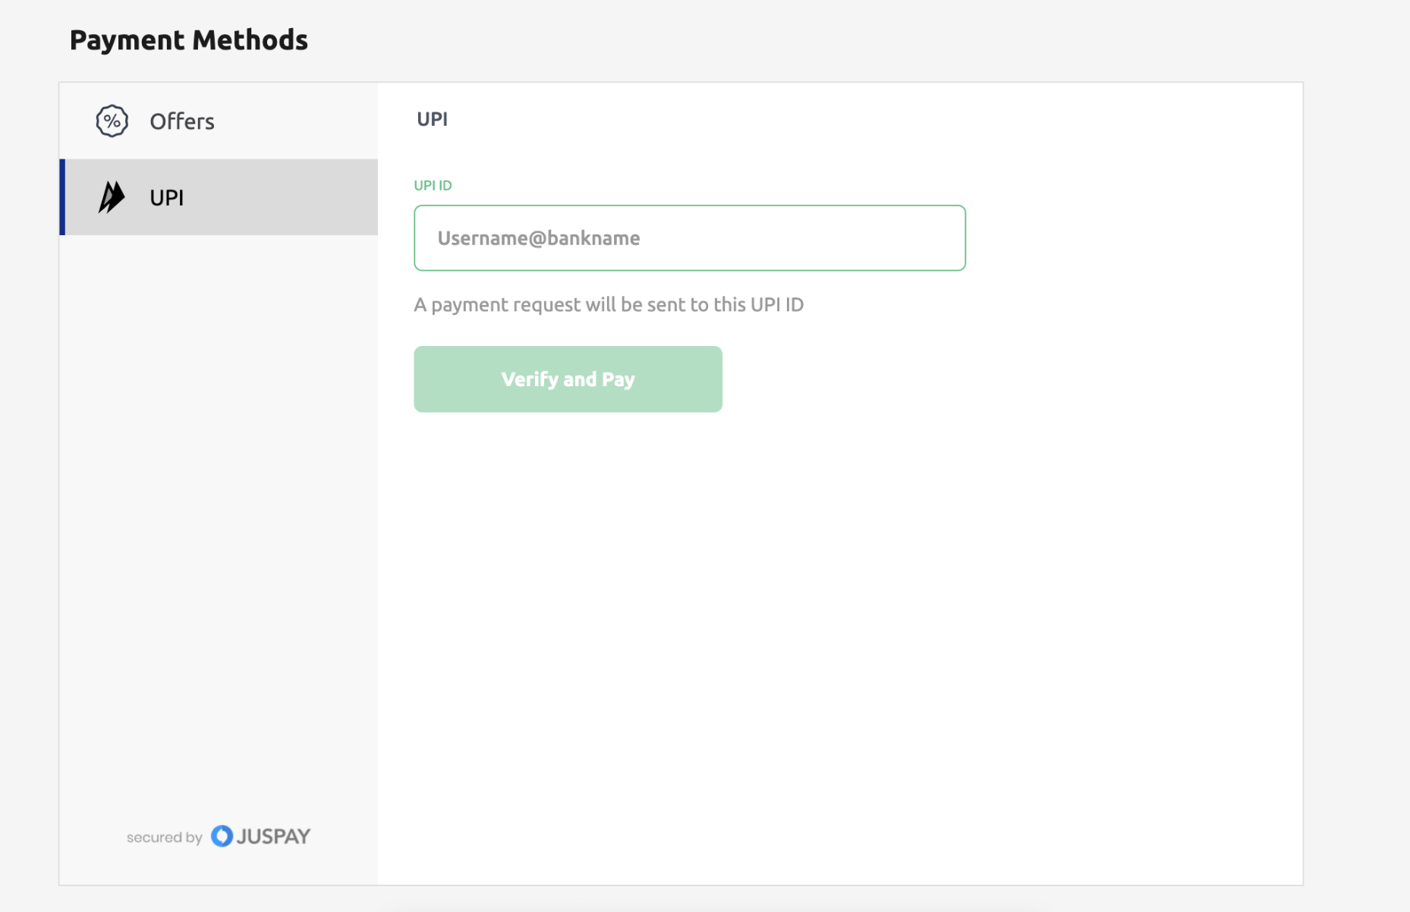Viewport: 1410px width, 912px height.
Task: Click the JUSPAY wordmark in footer
Action: click(274, 836)
